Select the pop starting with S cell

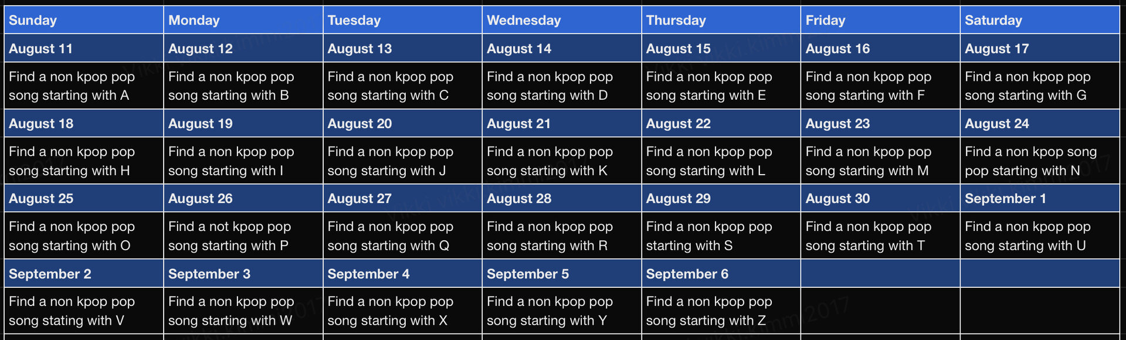click(x=721, y=236)
